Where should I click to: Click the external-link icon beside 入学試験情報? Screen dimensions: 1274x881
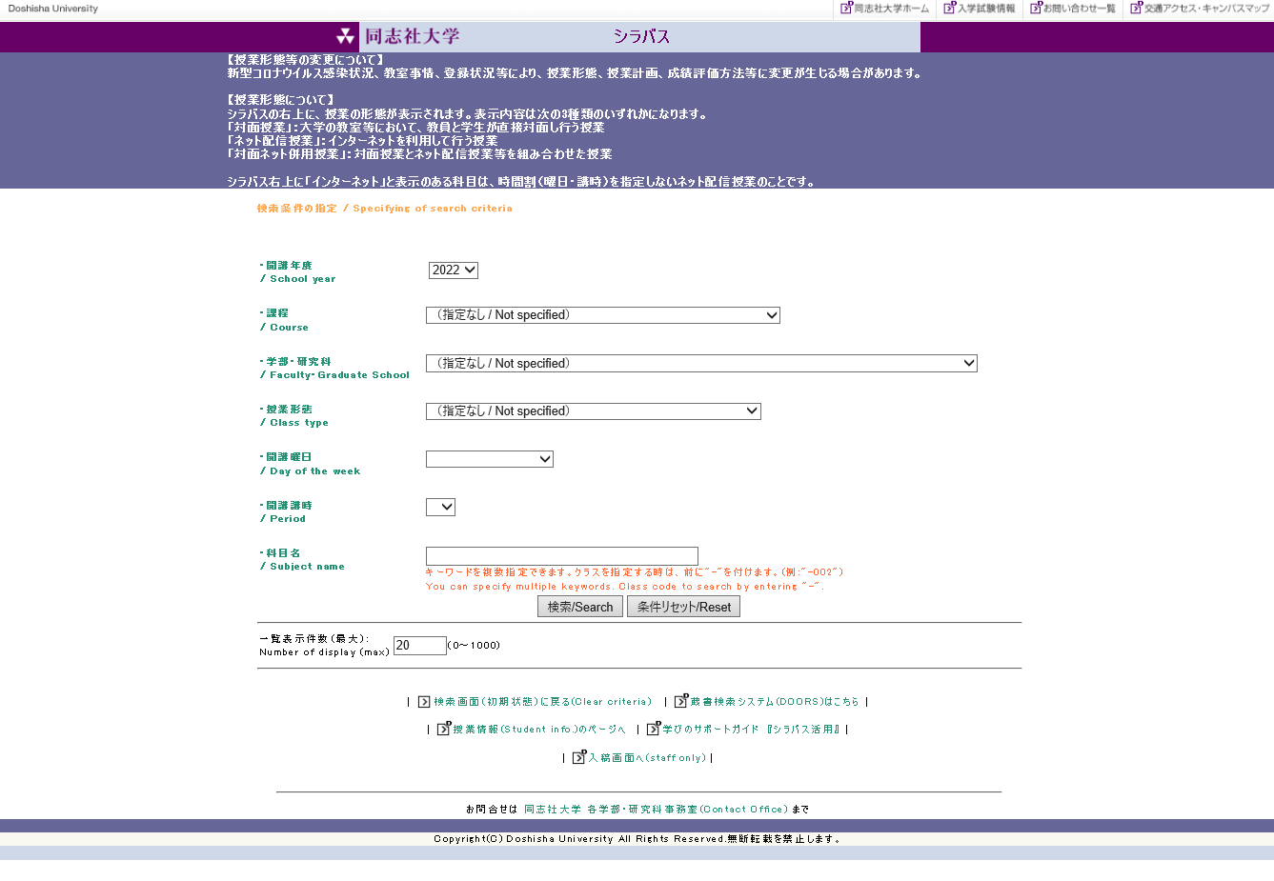949,8
